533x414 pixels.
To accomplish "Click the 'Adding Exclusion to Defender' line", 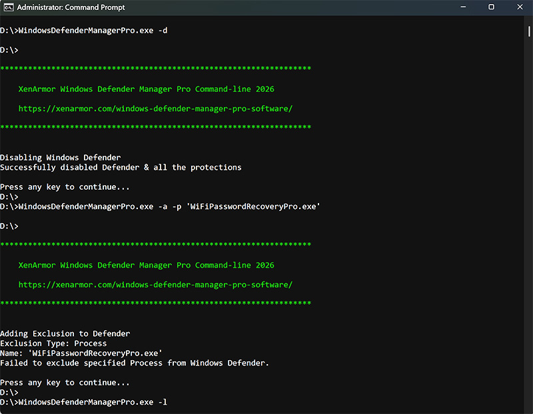I will tap(65, 333).
